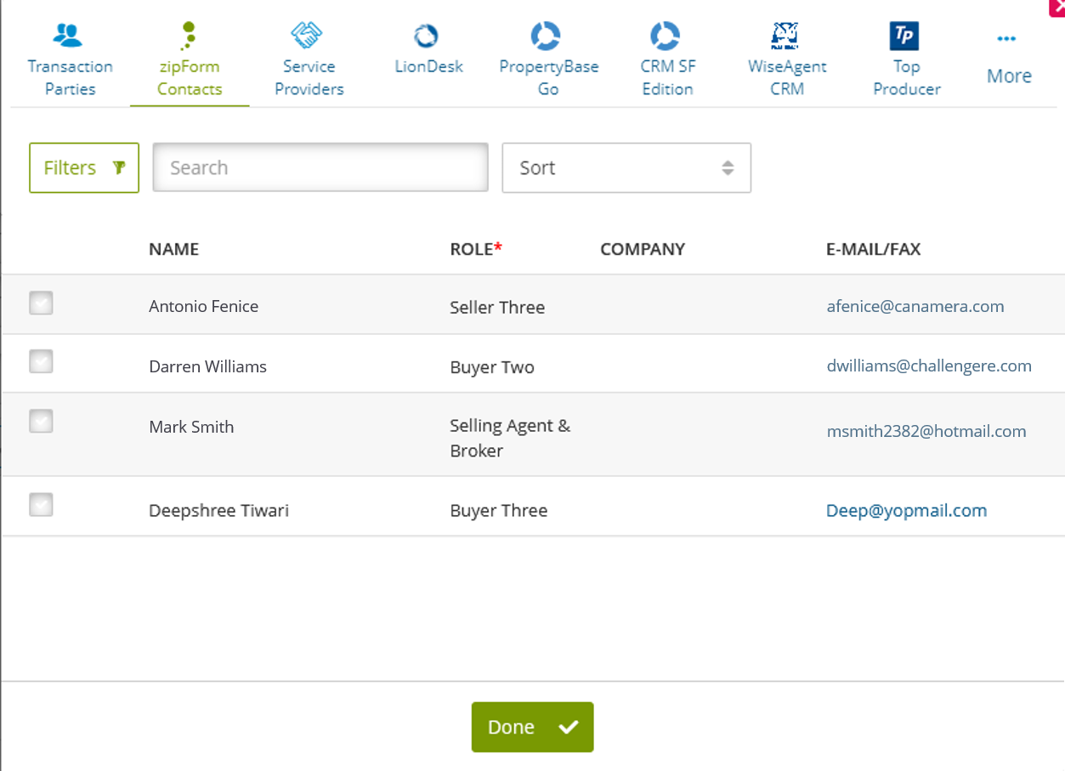Switch to the zipForm Contacts tab
The width and height of the screenshot is (1065, 771).
(189, 55)
